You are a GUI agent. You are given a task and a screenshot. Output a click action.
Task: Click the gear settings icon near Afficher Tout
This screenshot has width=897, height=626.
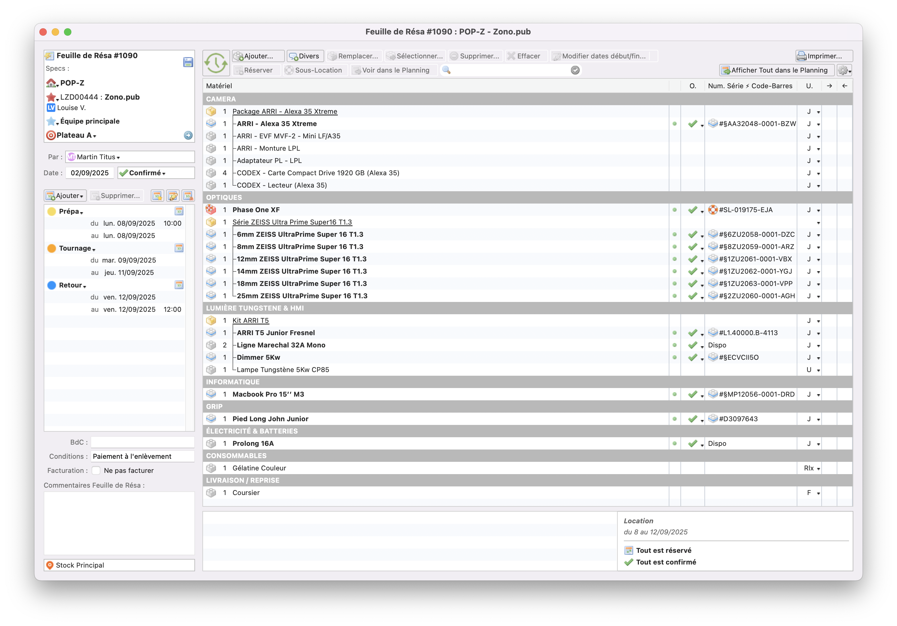(x=844, y=70)
